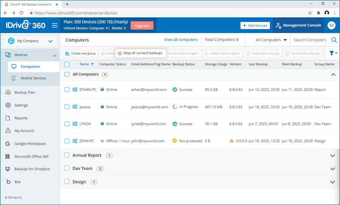The width and height of the screenshot is (340, 205).
Task: Open the filter funnel icon
Action: pyautogui.click(x=332, y=54)
